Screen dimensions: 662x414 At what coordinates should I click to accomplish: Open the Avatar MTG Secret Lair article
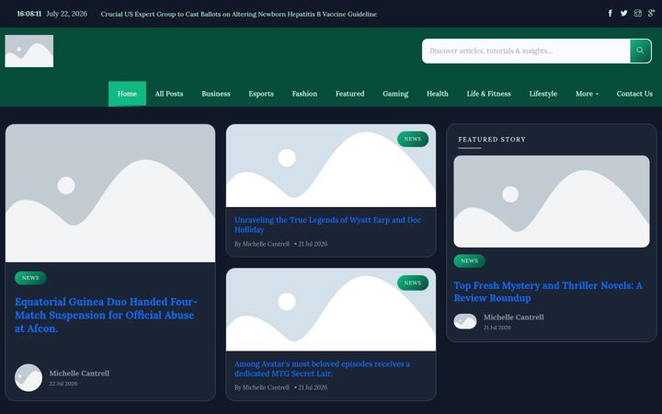coord(322,369)
